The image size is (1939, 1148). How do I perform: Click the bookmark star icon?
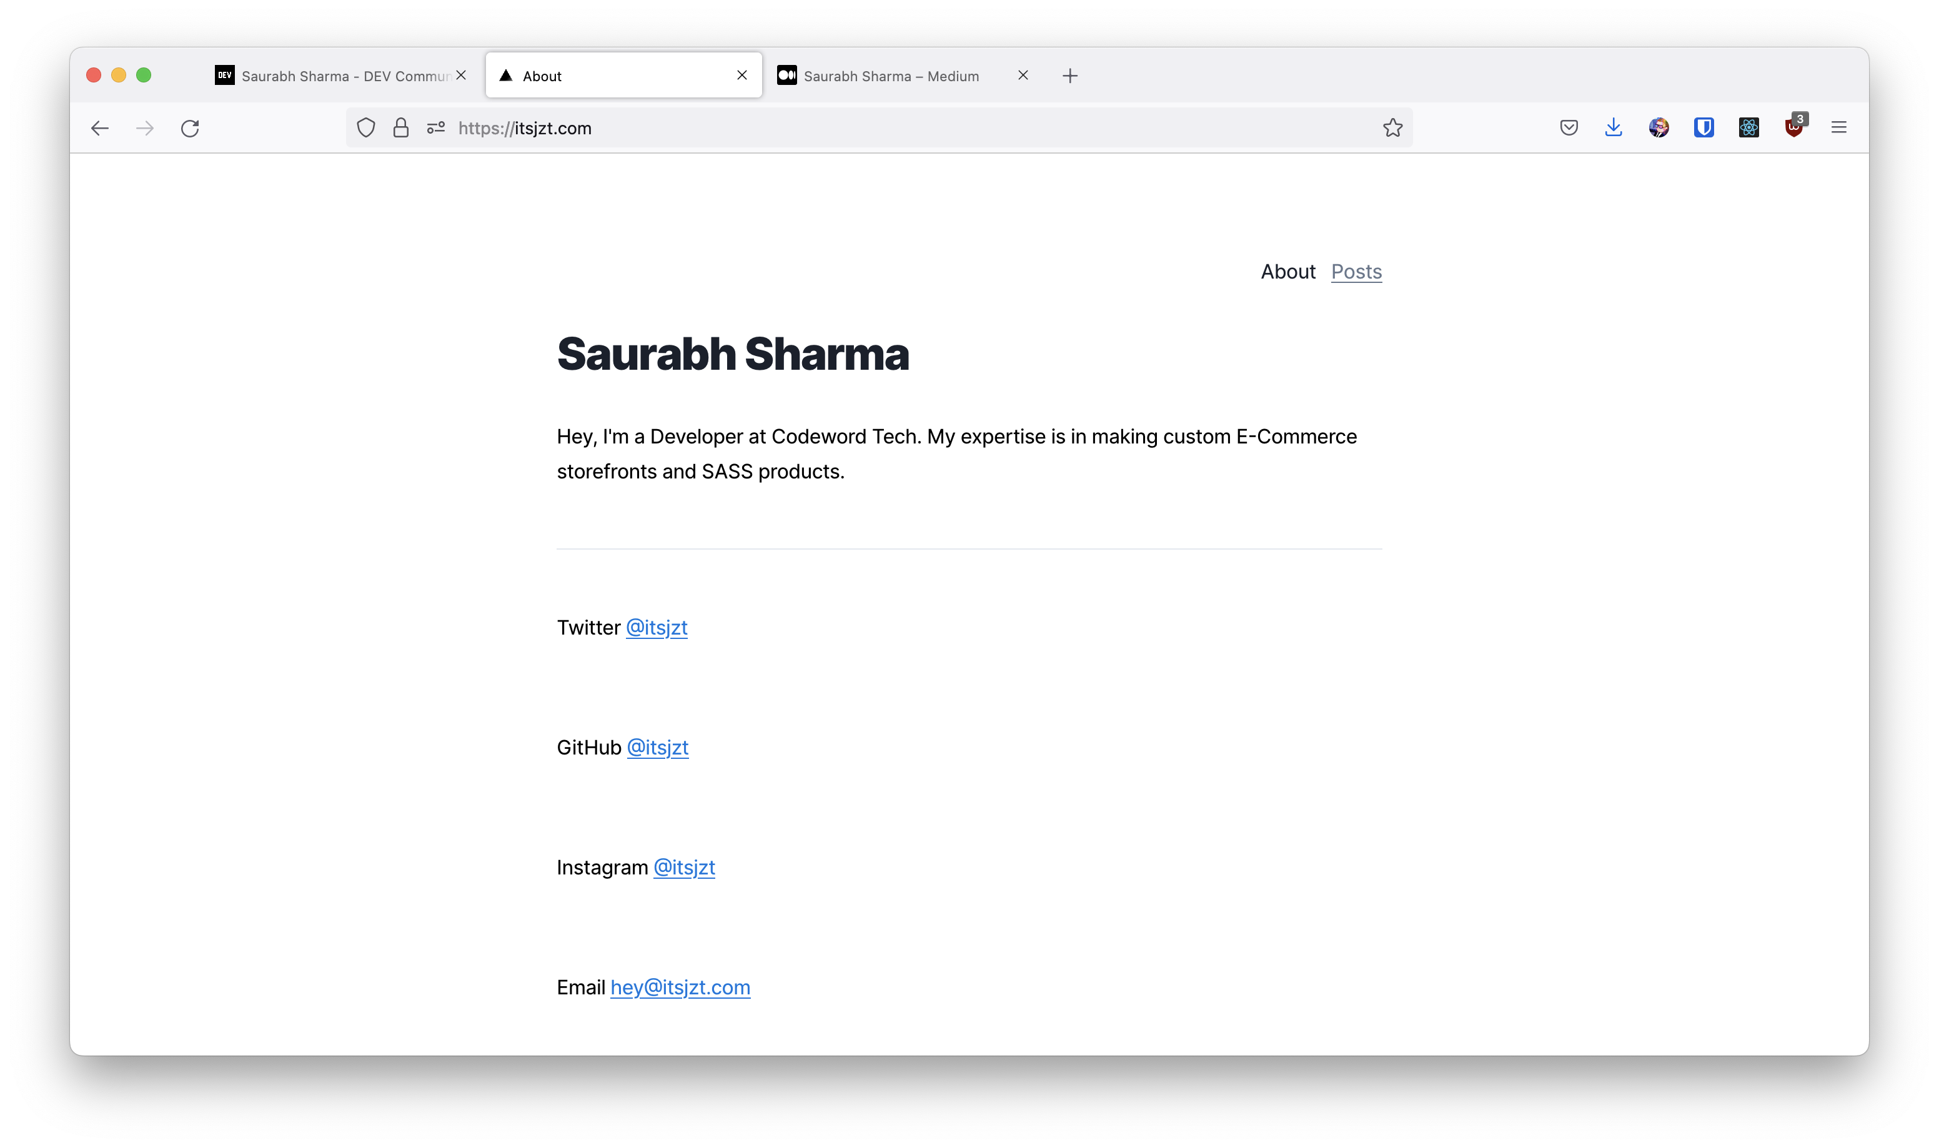tap(1392, 127)
